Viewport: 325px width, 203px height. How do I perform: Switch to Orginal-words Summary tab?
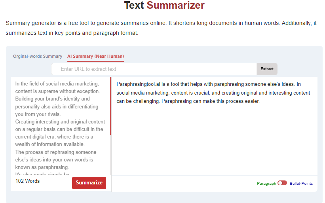[38, 56]
